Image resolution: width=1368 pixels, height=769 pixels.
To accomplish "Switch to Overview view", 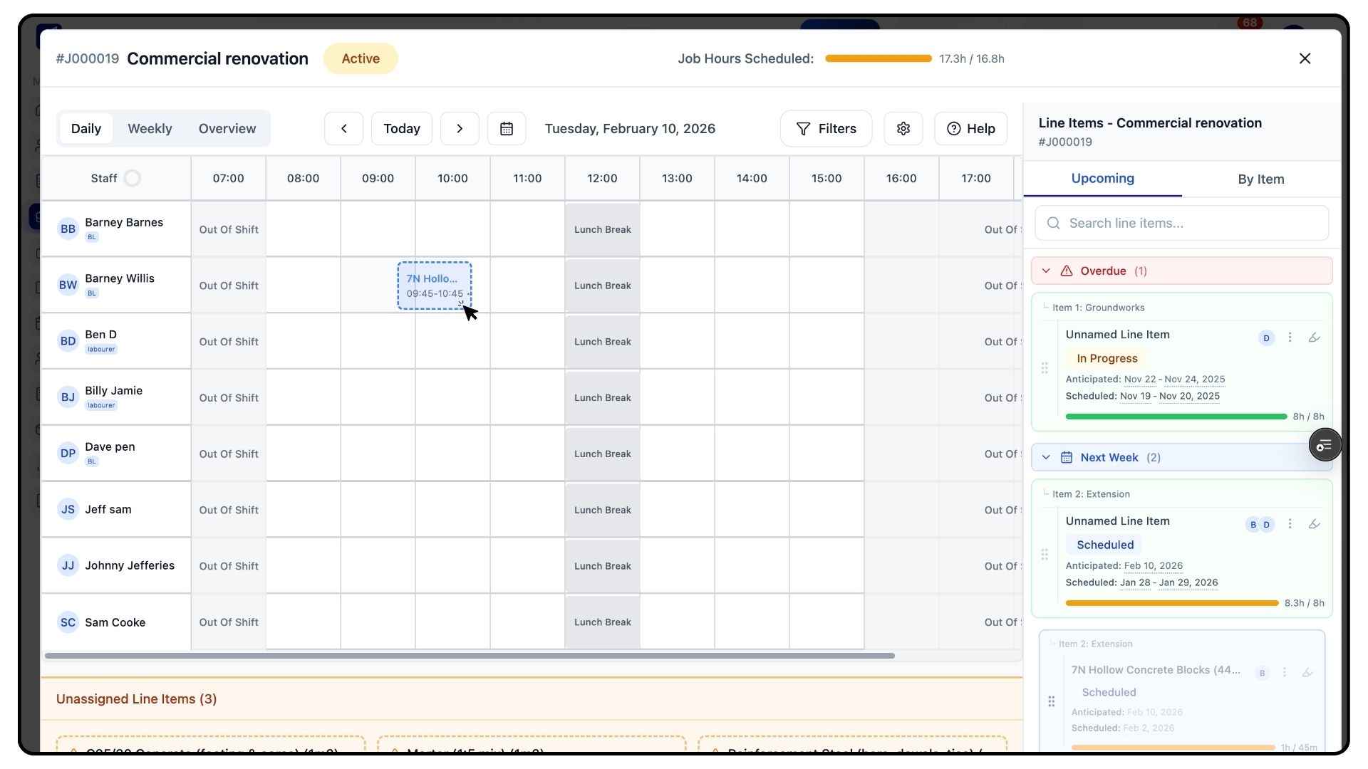I will tap(227, 129).
